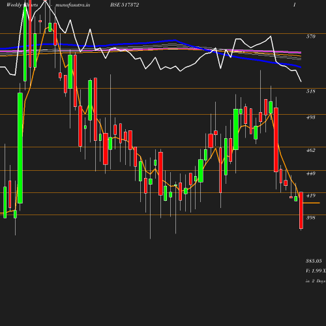Screen dimensions: 326x326
Task: Click the 440 price level label
Action: (x=310, y=173)
